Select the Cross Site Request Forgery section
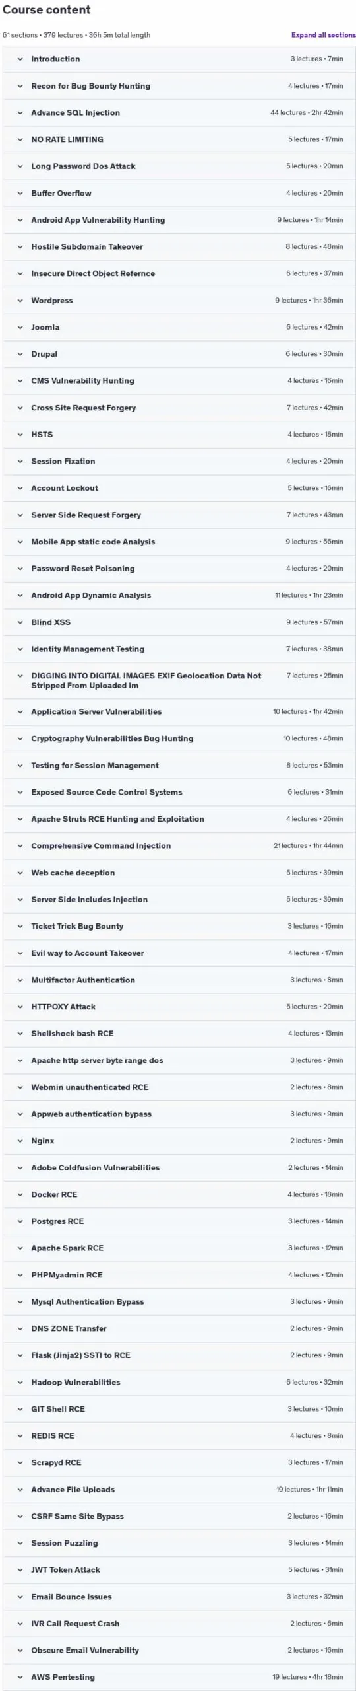 179,408
